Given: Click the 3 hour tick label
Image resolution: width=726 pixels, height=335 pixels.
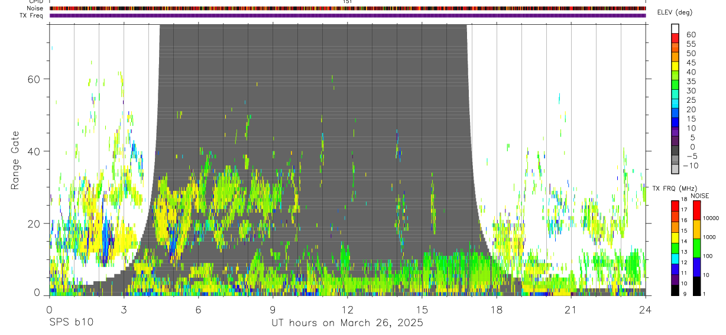Looking at the screenshot, I should point(124,310).
